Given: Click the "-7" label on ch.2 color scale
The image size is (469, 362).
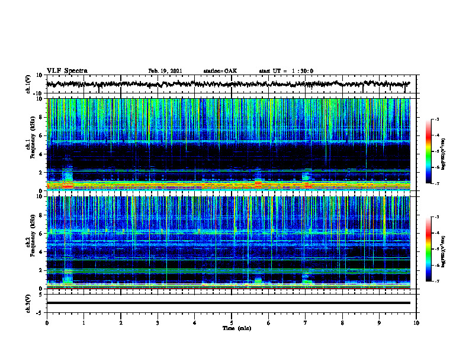Looking at the screenshot, I should [x=436, y=282].
